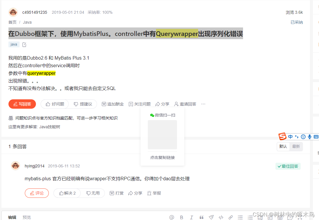Click the 写回答 write answer button
This screenshot has height=220, width=319.
pos(22,104)
